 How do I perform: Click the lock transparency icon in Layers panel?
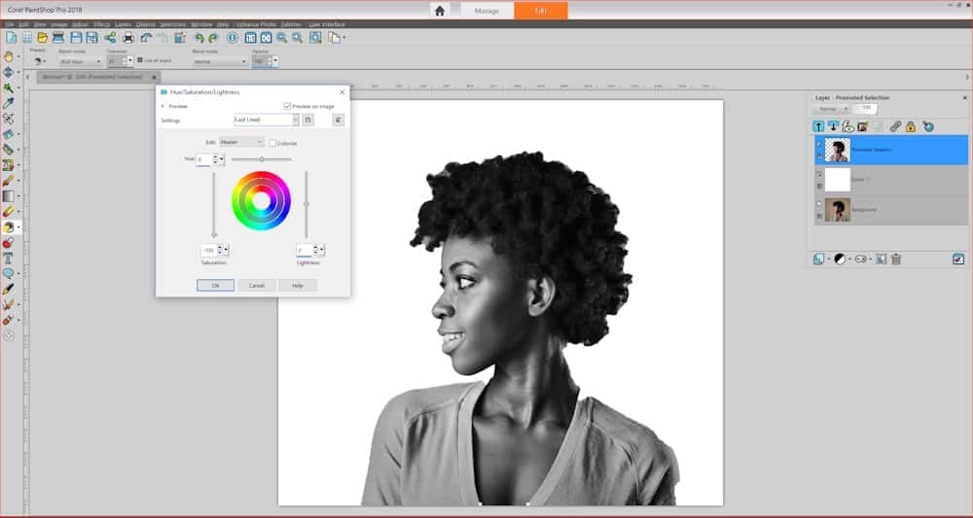pyautogui.click(x=911, y=126)
